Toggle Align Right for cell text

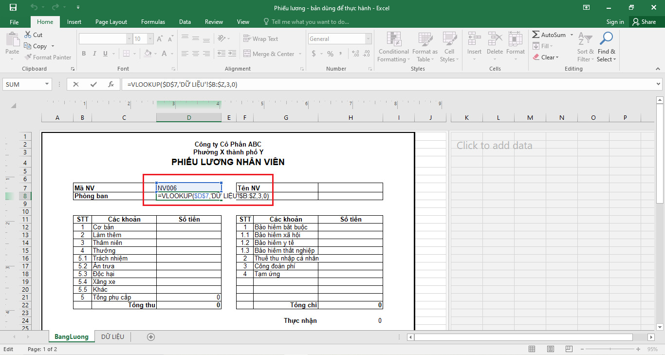(206, 54)
